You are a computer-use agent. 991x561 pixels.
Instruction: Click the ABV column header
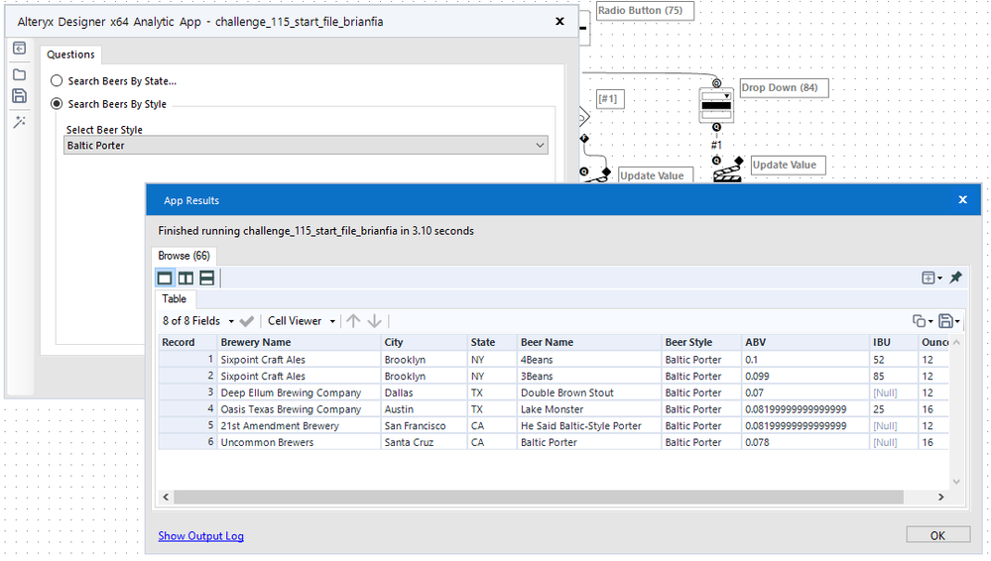(805, 342)
